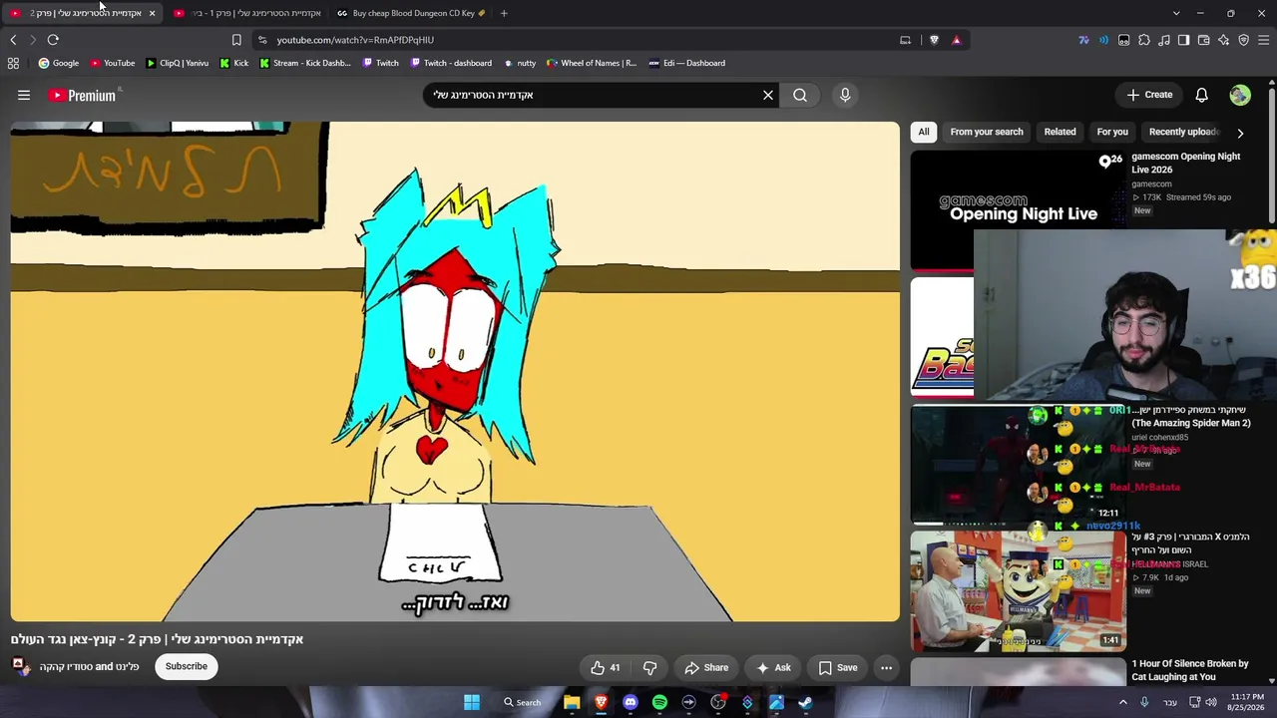Viewport: 1277px width, 718px height.
Task: Open the YouTube account avatar menu
Action: (1240, 95)
